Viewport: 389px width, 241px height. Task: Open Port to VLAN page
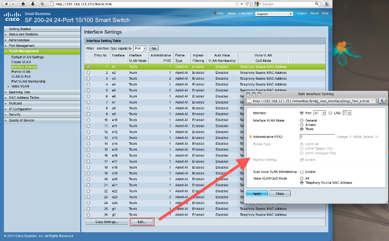21,71
